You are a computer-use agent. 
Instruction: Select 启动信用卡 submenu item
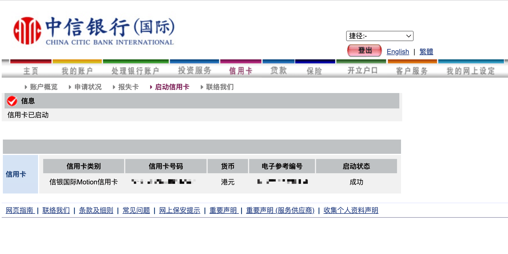tap(172, 87)
